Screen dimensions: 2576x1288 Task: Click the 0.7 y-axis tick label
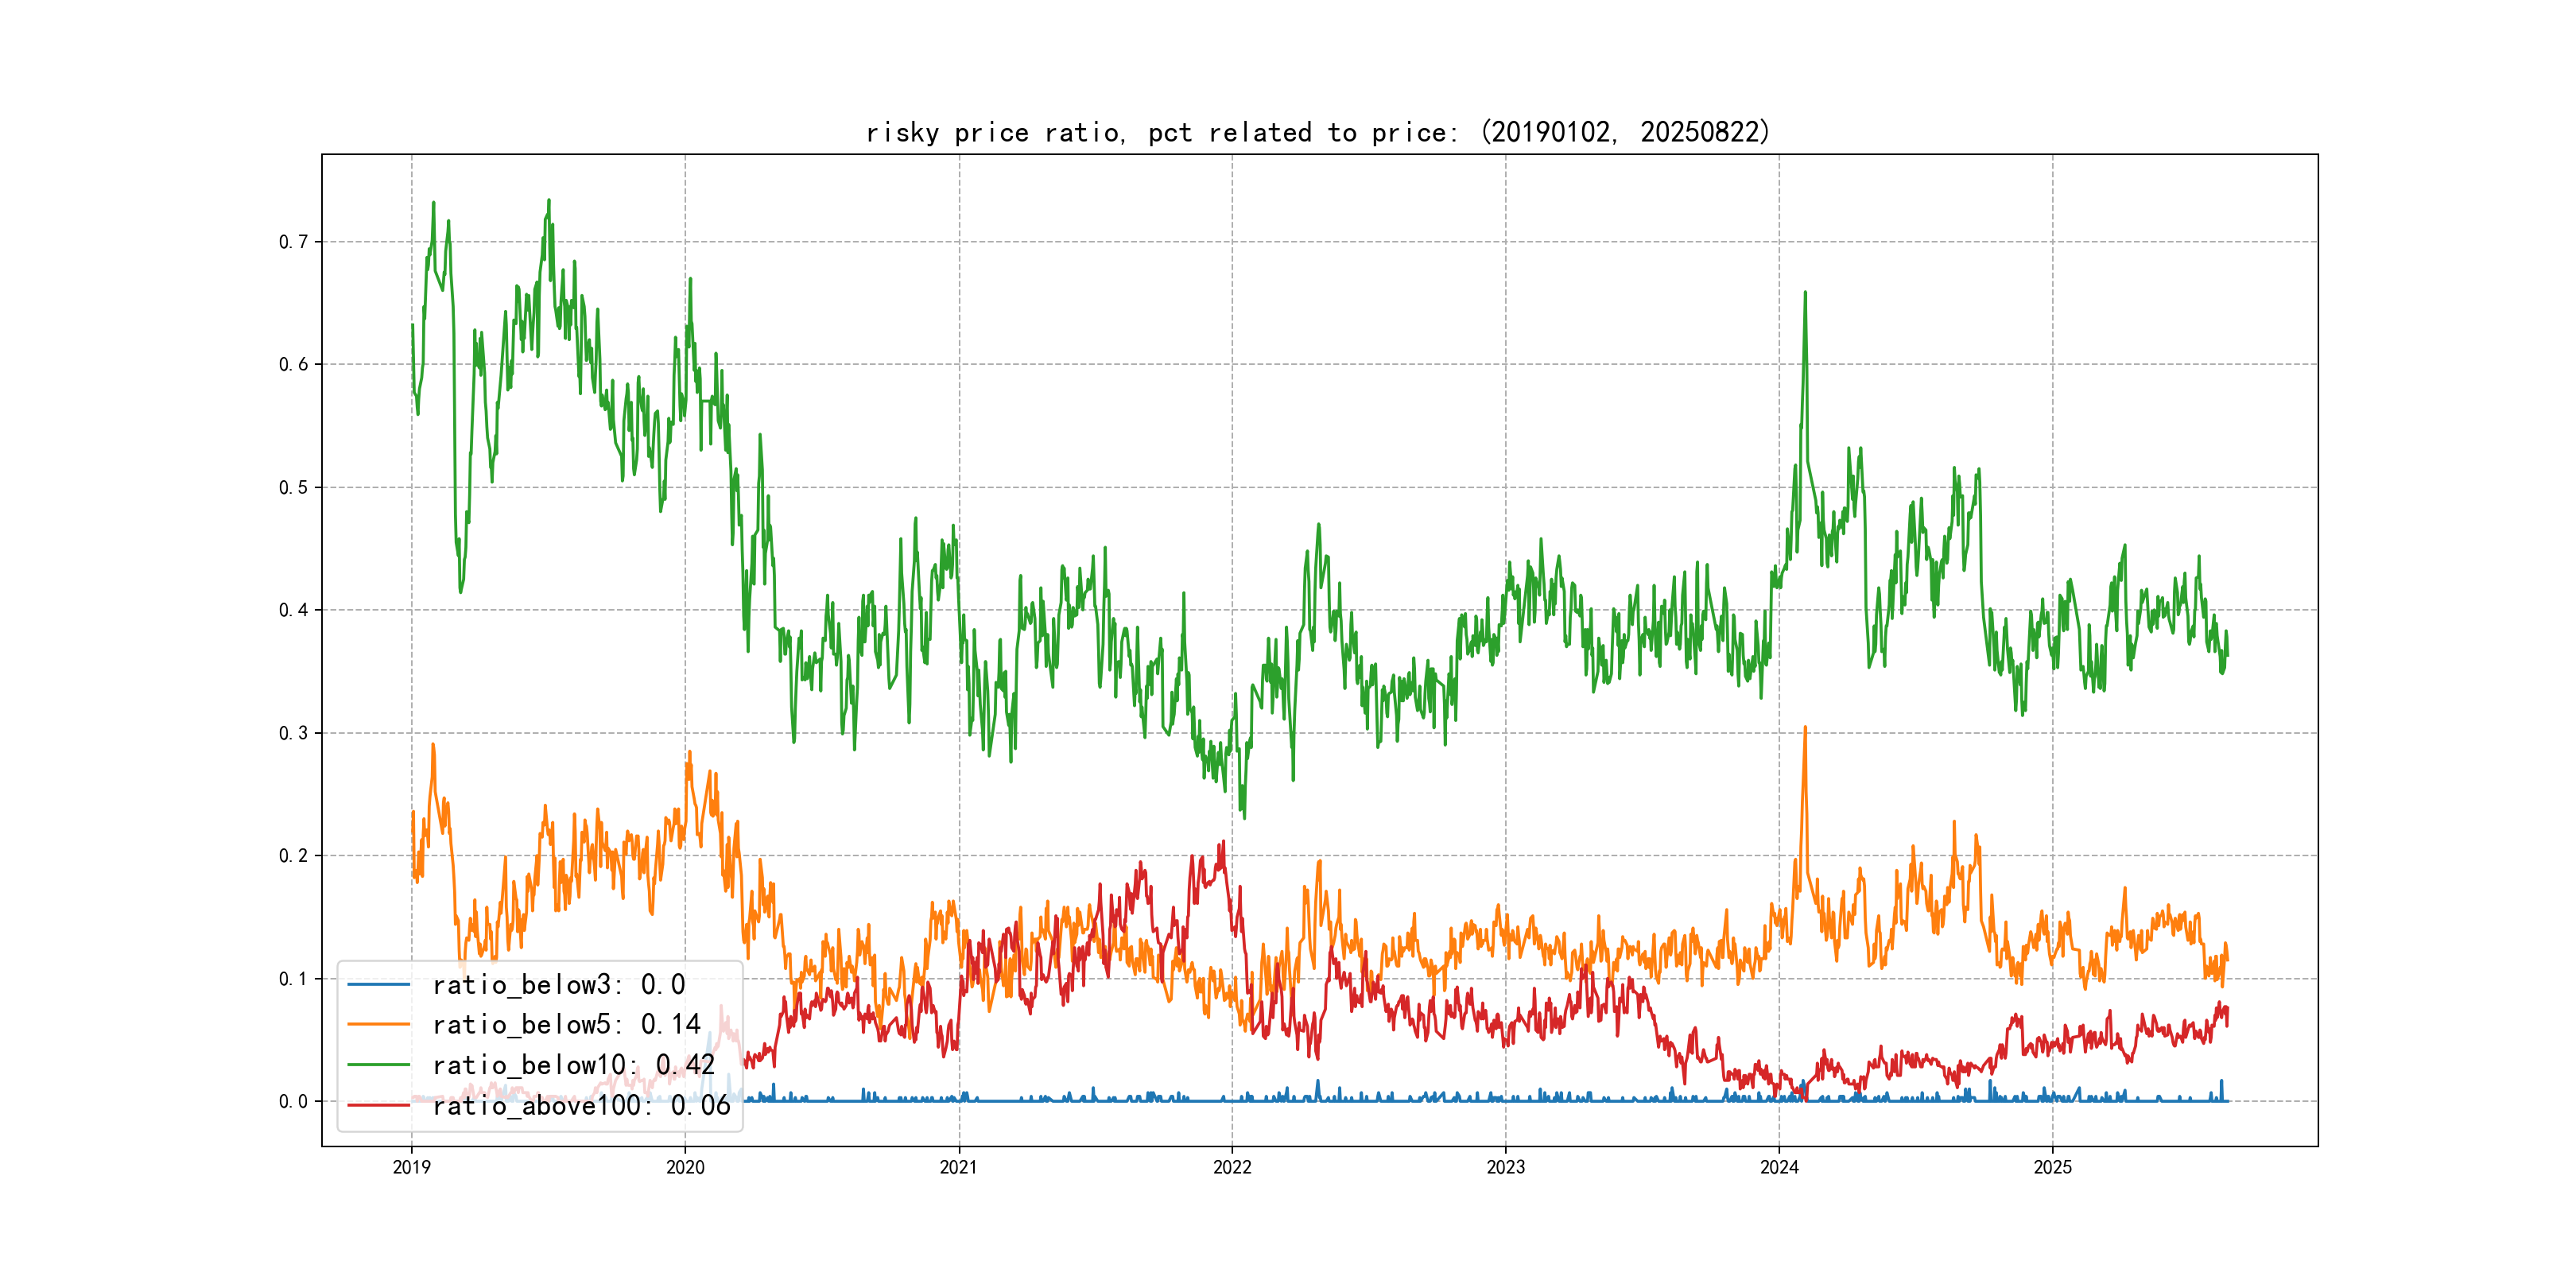pyautogui.click(x=293, y=242)
